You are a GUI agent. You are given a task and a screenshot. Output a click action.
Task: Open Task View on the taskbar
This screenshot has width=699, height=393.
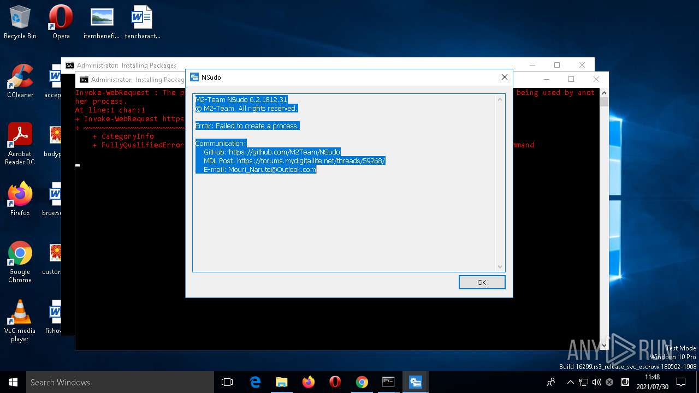[x=227, y=382]
